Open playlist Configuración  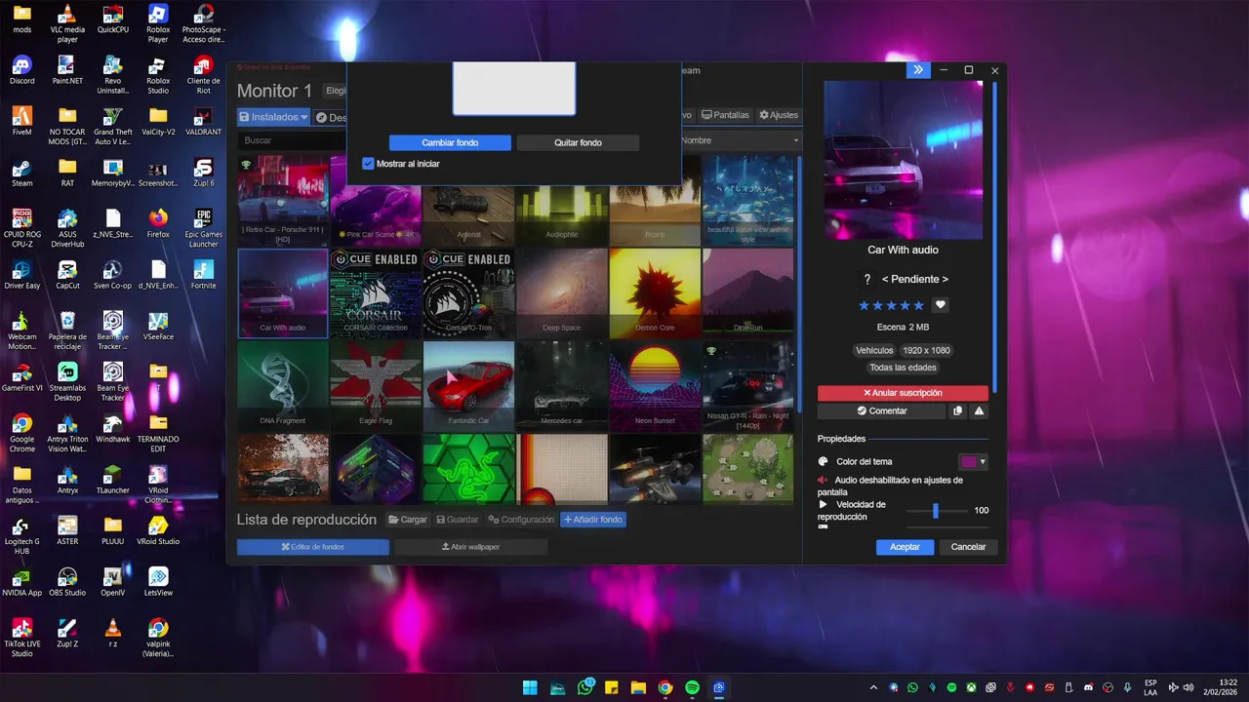coord(521,520)
